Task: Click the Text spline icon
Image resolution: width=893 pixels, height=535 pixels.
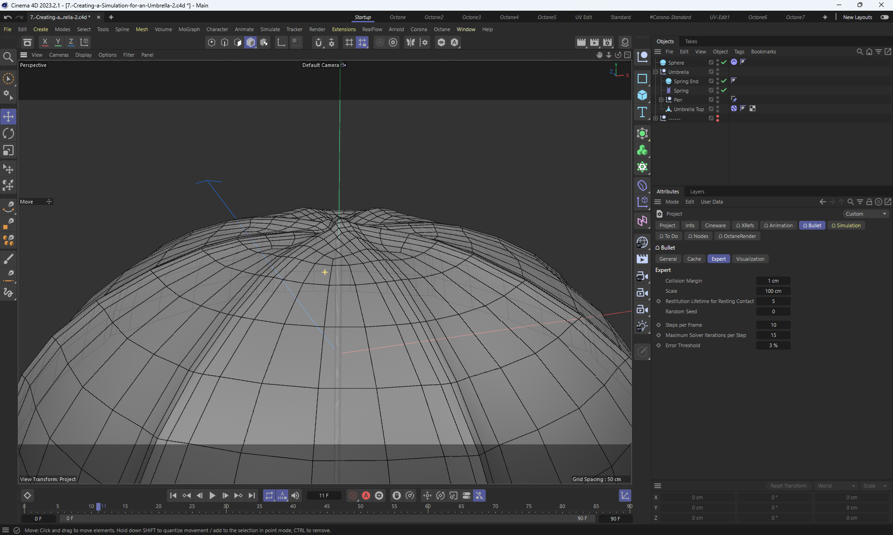Action: coord(642,112)
